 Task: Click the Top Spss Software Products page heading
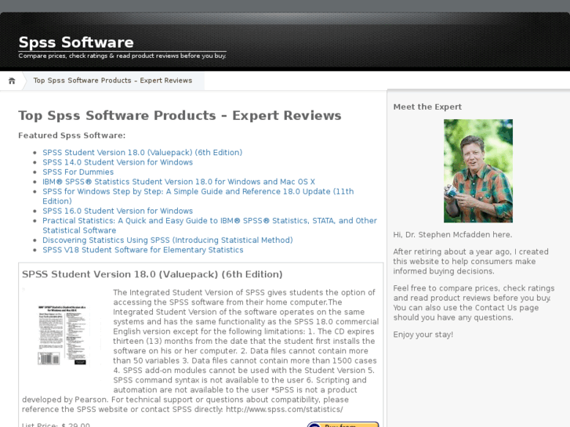tap(180, 115)
